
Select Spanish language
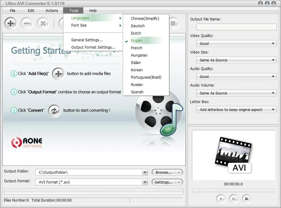(146, 92)
